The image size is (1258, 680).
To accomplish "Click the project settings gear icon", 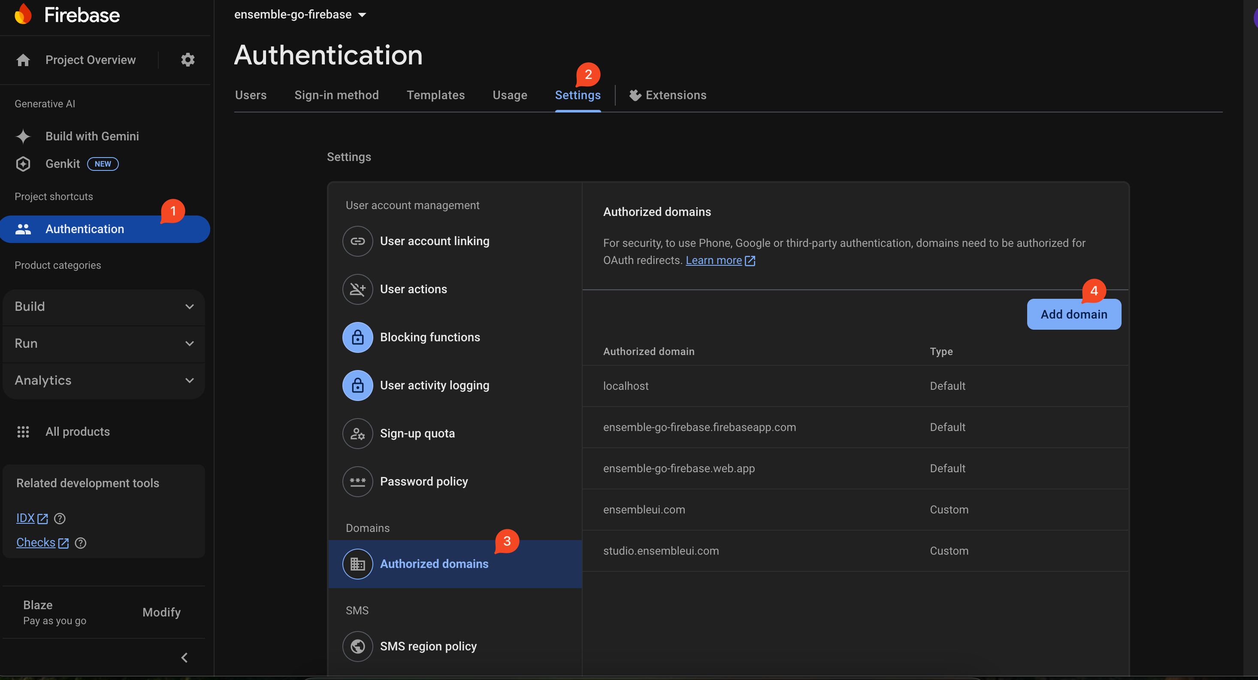I will pos(187,60).
